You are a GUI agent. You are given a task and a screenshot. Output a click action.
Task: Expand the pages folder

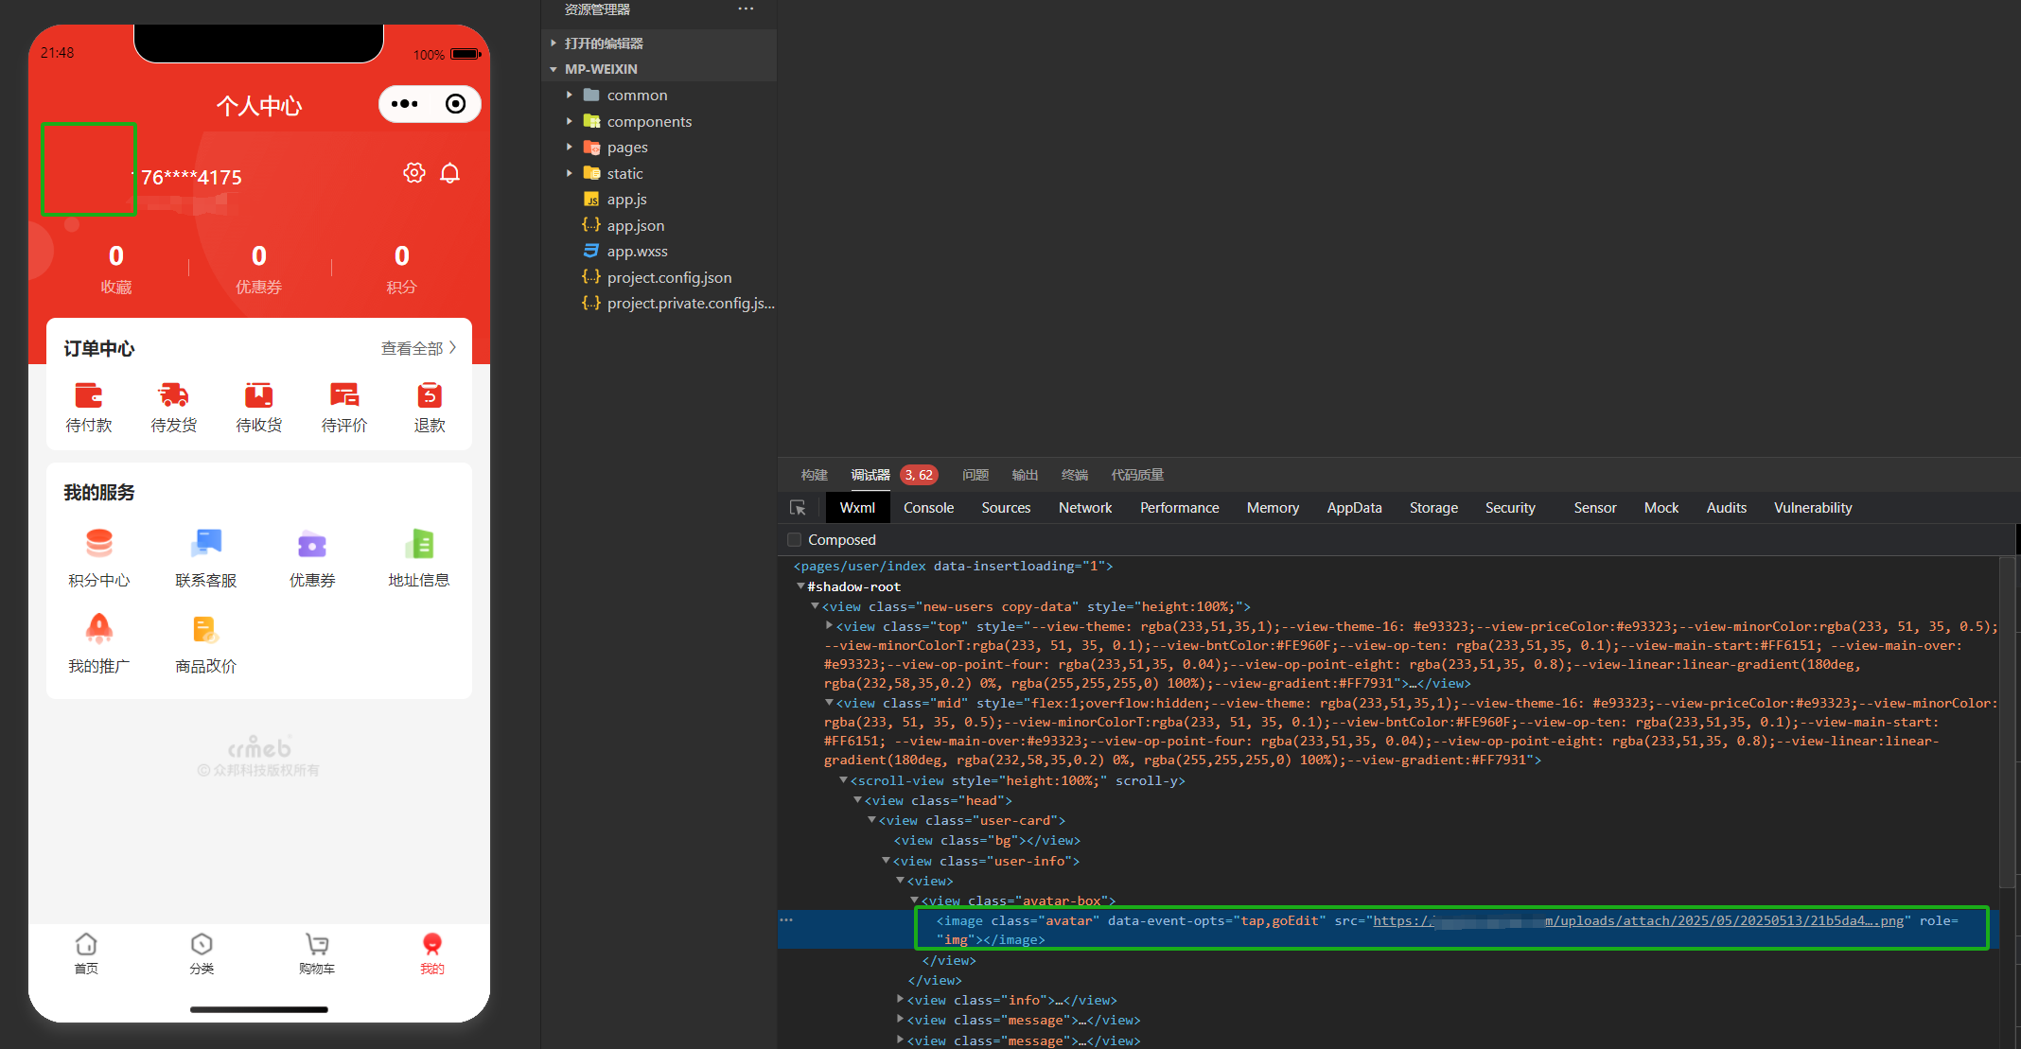coord(570,148)
